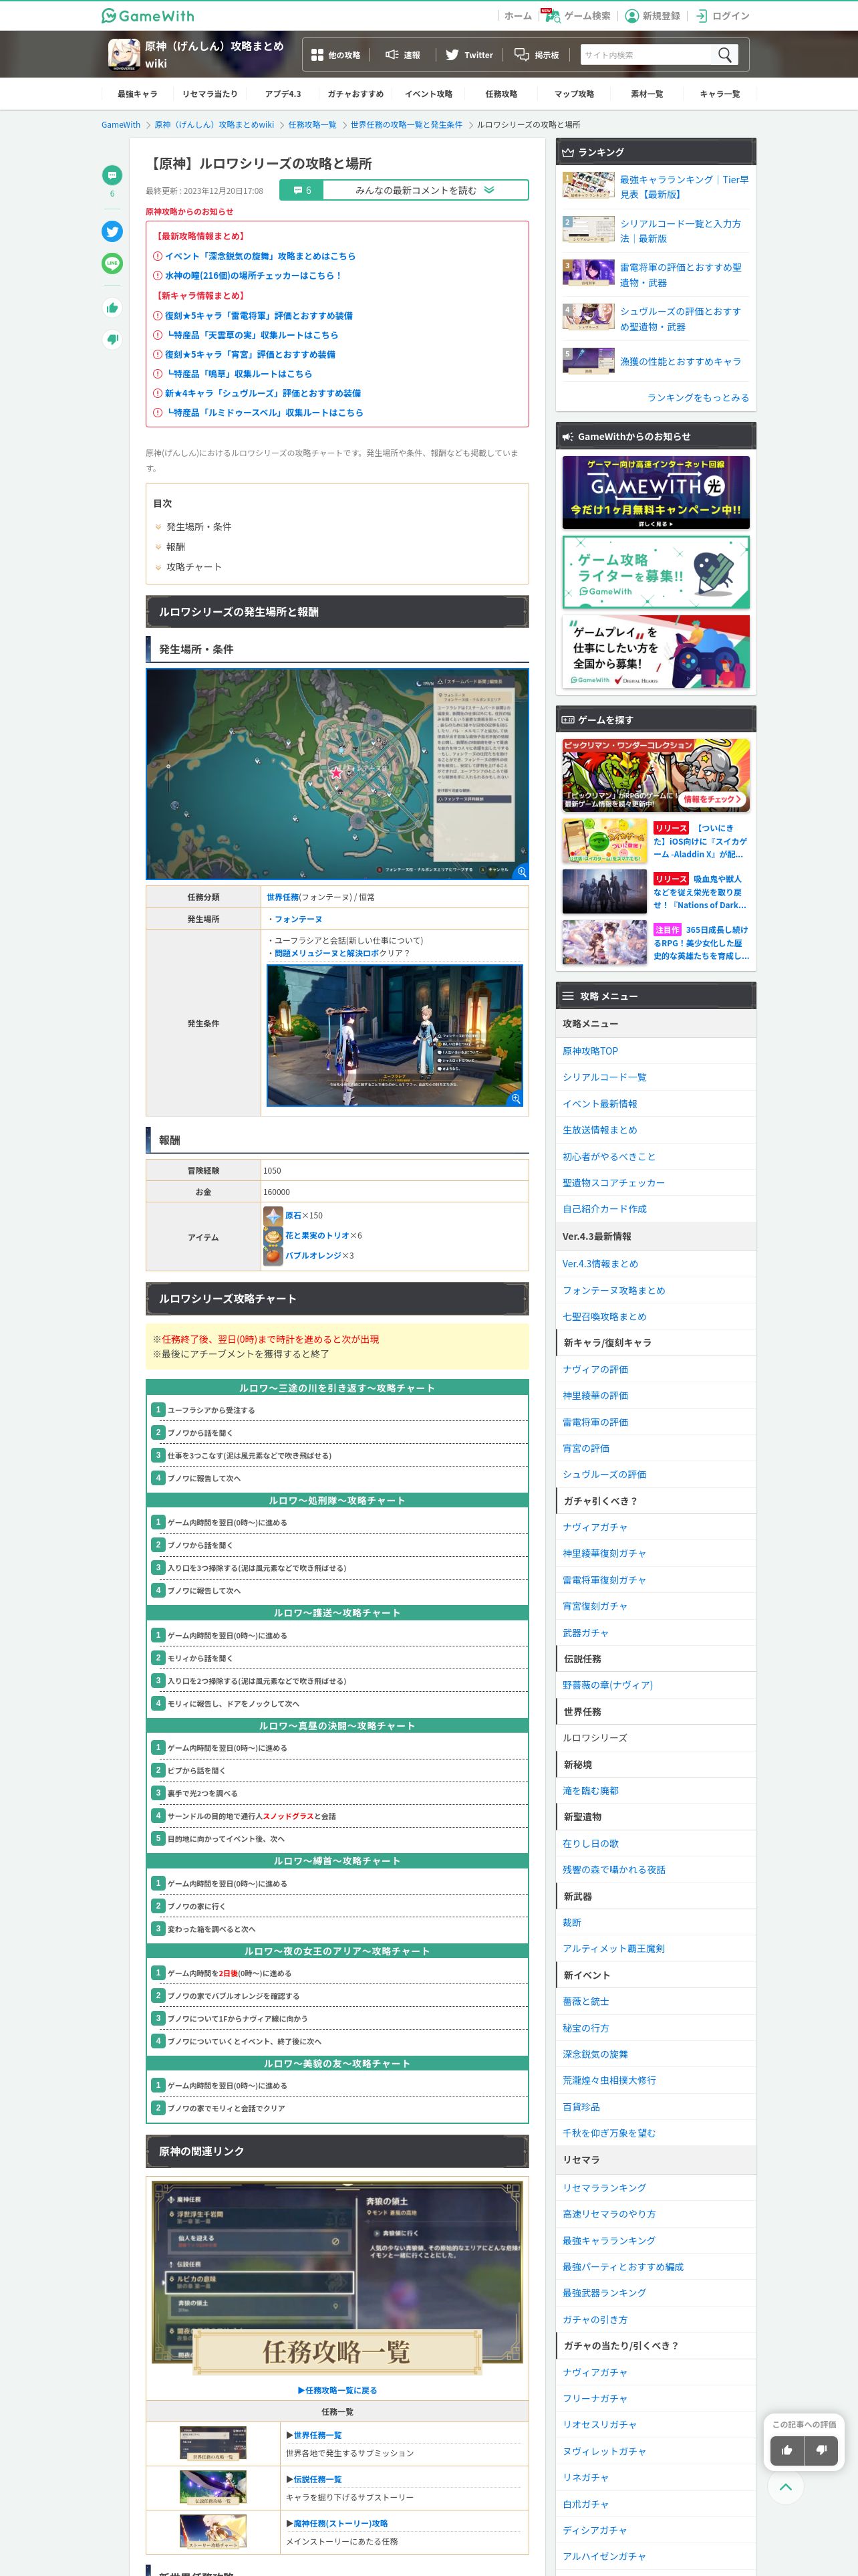Jump to 攻略チャート in table of contents
Screen dimensions: 858x2576
click(194, 567)
